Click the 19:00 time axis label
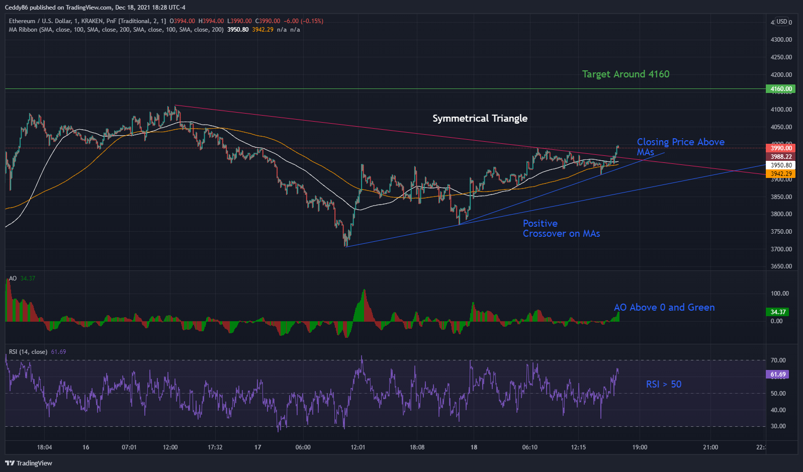 point(640,447)
